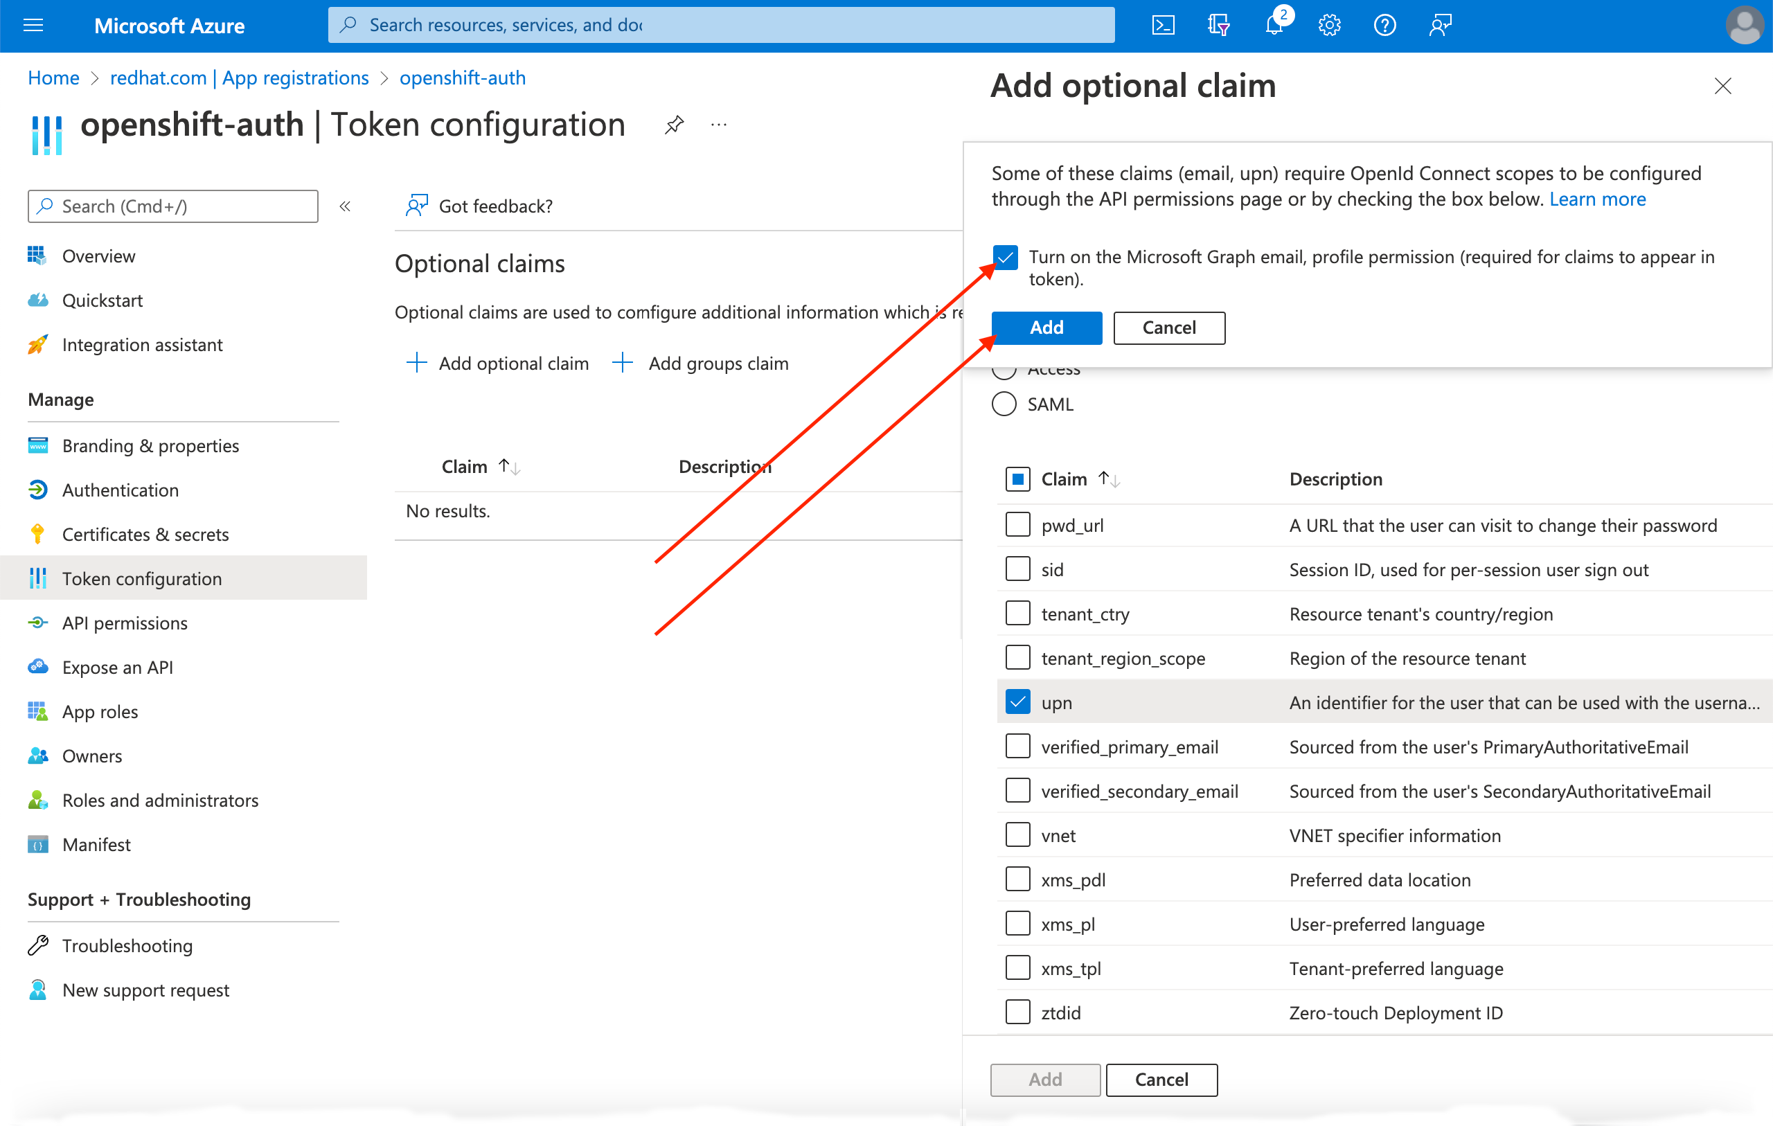Open the Directories and subscriptions filter icon

(x=1218, y=26)
